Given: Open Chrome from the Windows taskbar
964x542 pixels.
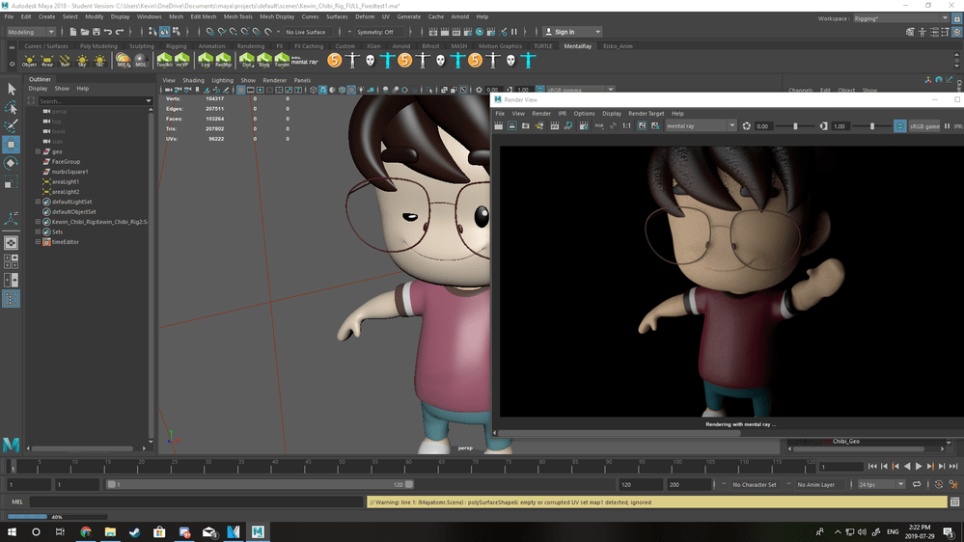Looking at the screenshot, I should click(x=85, y=531).
